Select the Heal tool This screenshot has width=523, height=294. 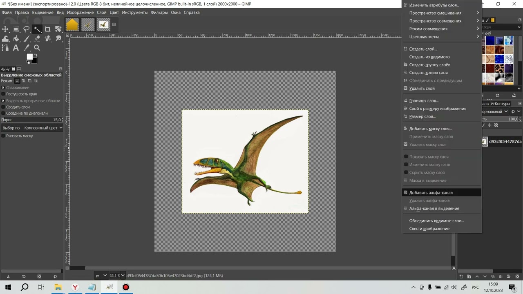[48, 39]
